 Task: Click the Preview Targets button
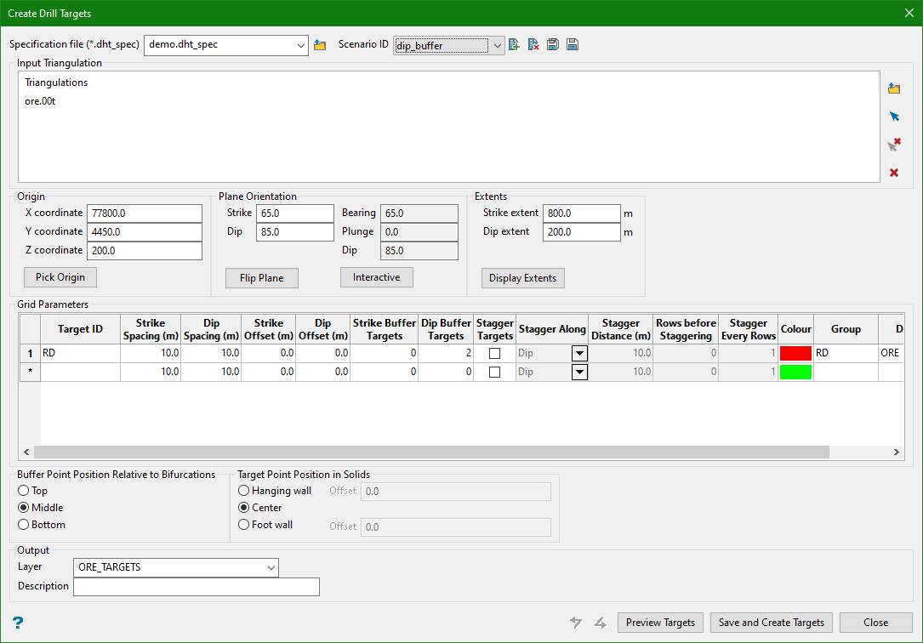point(660,623)
